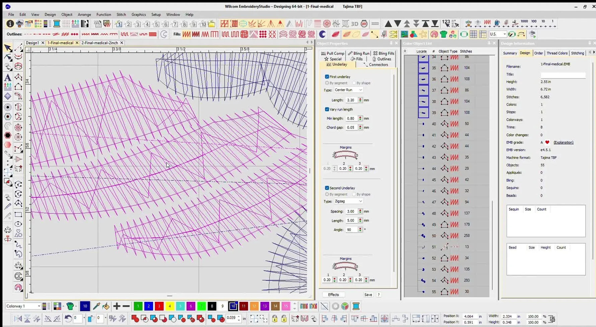Show the grid icon in toolbar
596x327 pixels.
click(473, 34)
